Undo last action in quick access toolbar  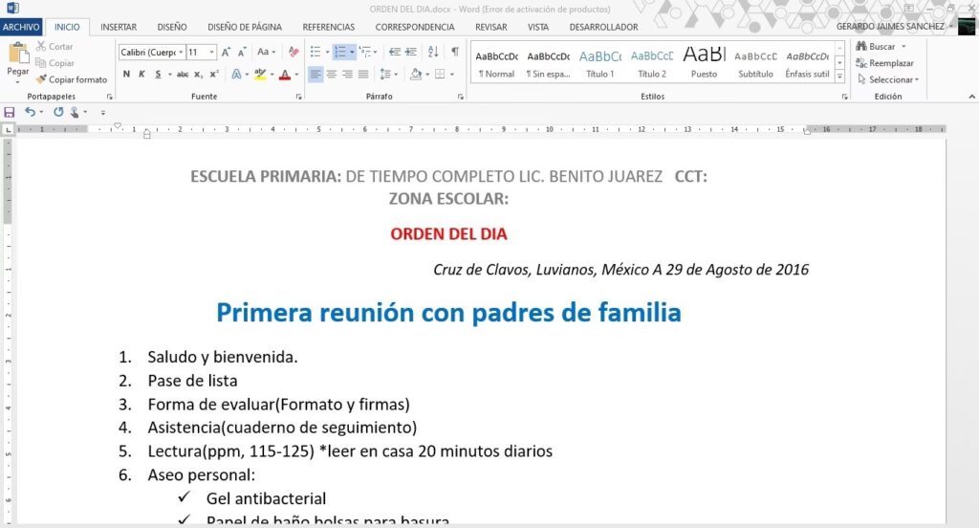click(x=30, y=112)
